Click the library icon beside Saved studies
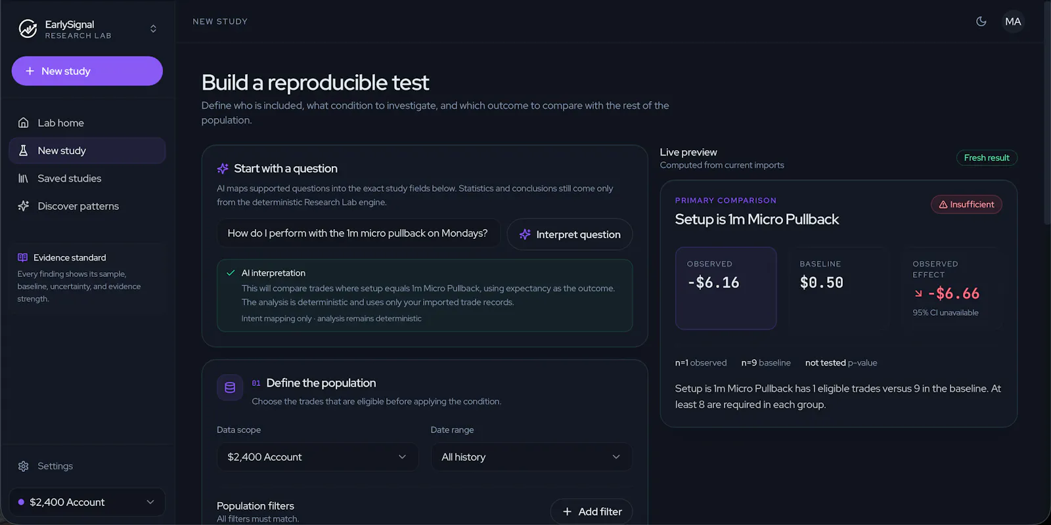1051x525 pixels. [24, 178]
